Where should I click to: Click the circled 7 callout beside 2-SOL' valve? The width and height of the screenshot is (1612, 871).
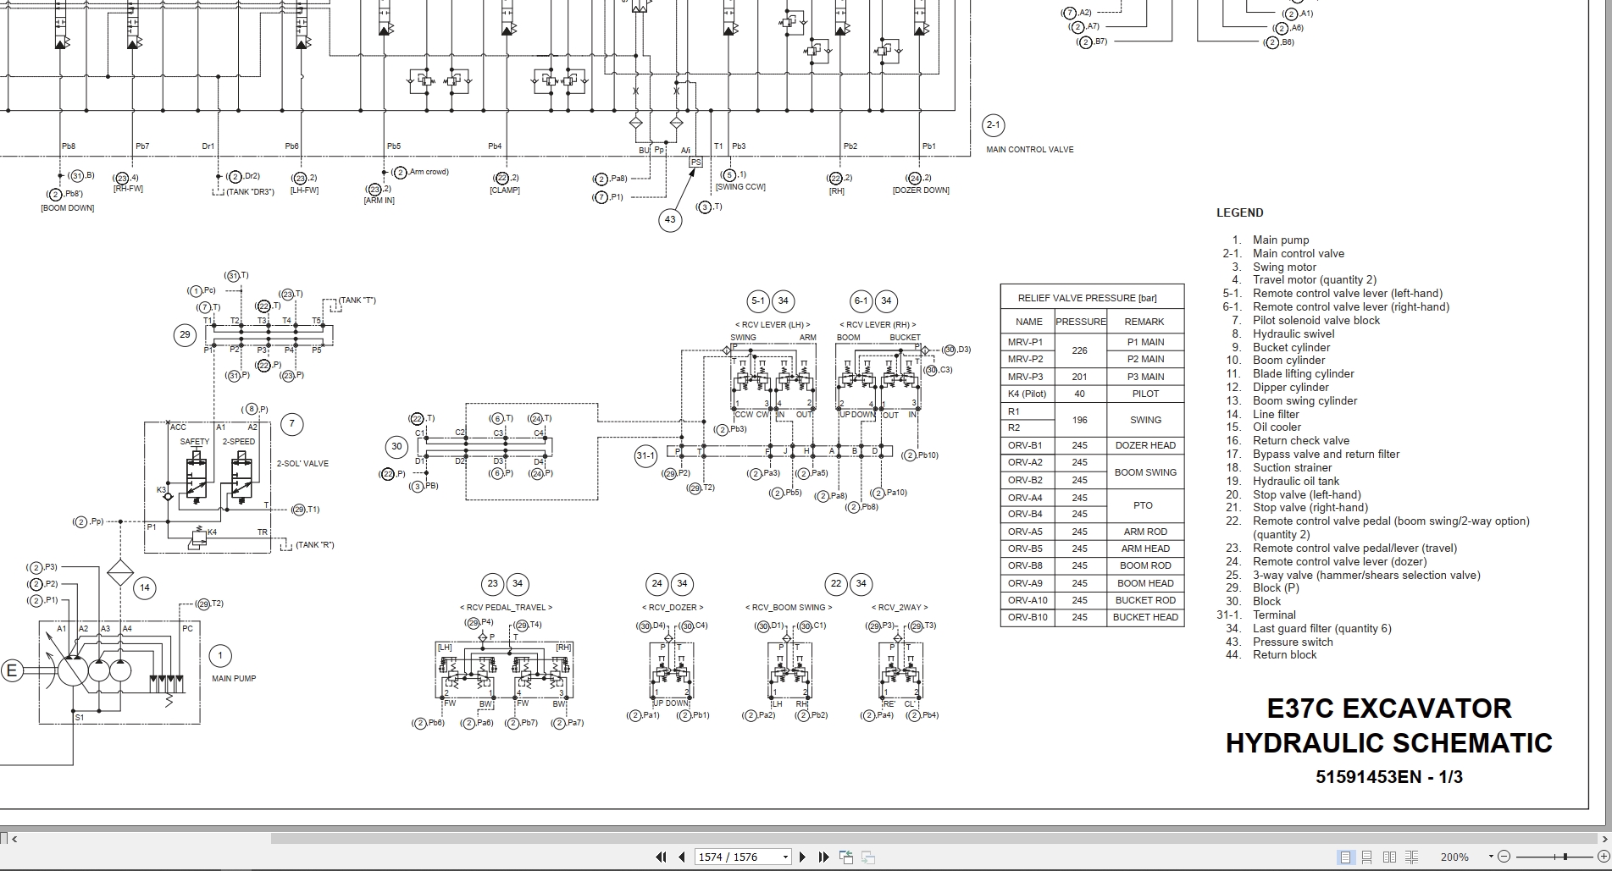(x=291, y=424)
